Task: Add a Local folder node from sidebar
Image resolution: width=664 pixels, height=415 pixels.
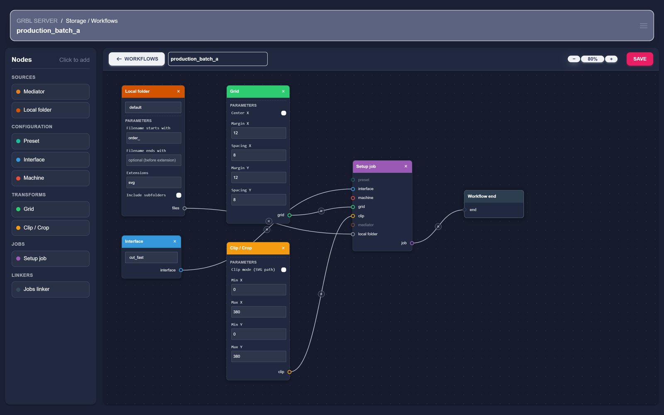Action: click(x=51, y=110)
